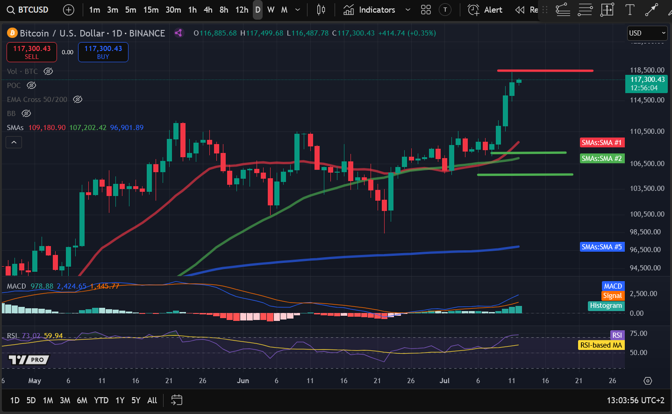Viewport: 672px width, 414px height.
Task: Click the circled T toolbar icon
Action: click(445, 10)
